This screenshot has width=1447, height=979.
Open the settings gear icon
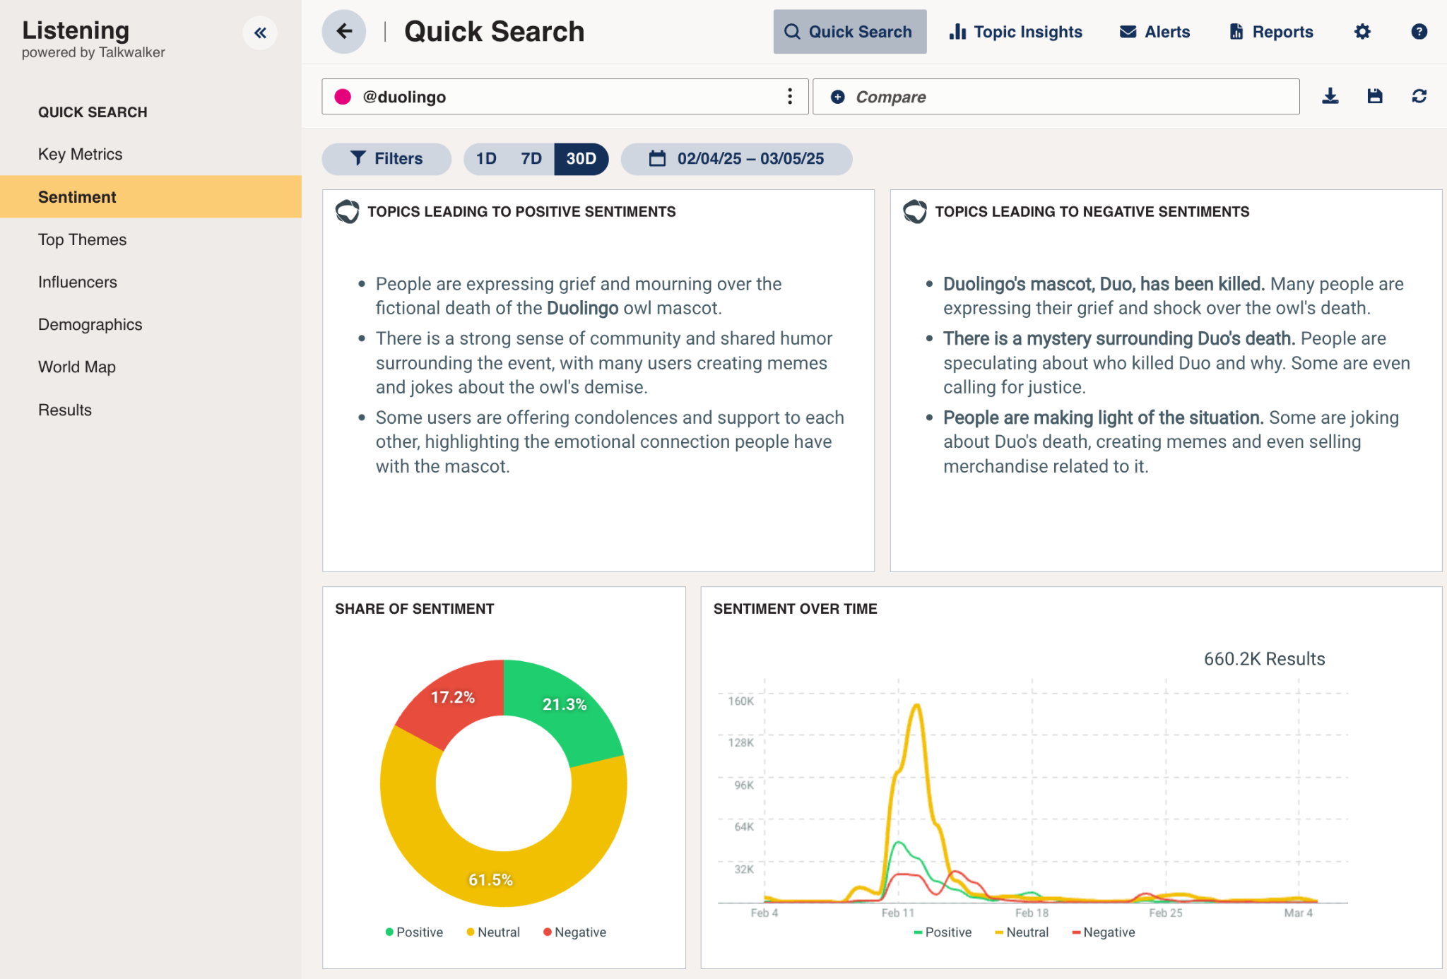coord(1362,31)
